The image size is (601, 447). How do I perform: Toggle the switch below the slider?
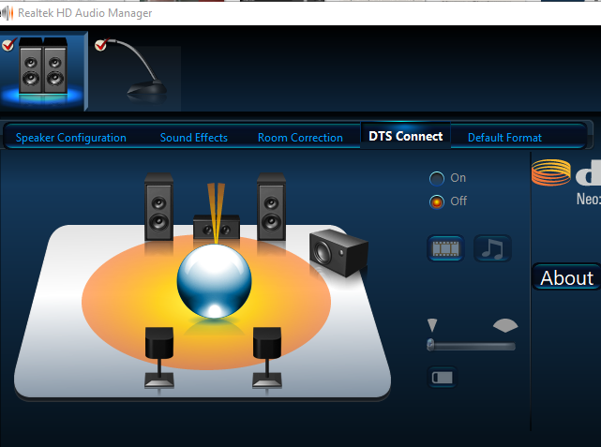[442, 378]
